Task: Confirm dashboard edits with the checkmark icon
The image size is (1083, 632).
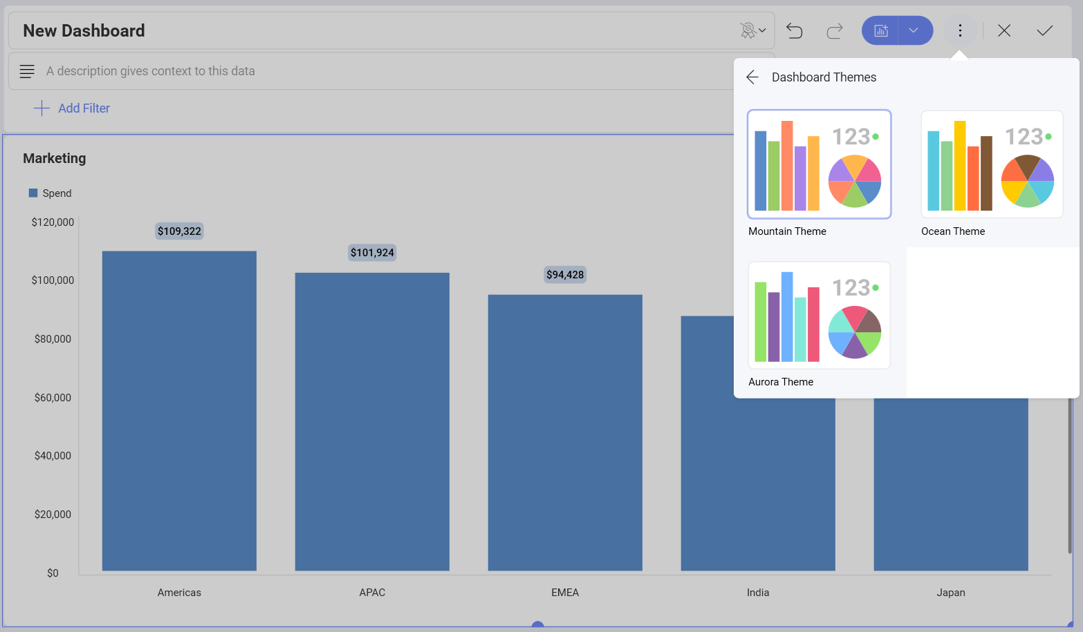Action: (x=1044, y=30)
